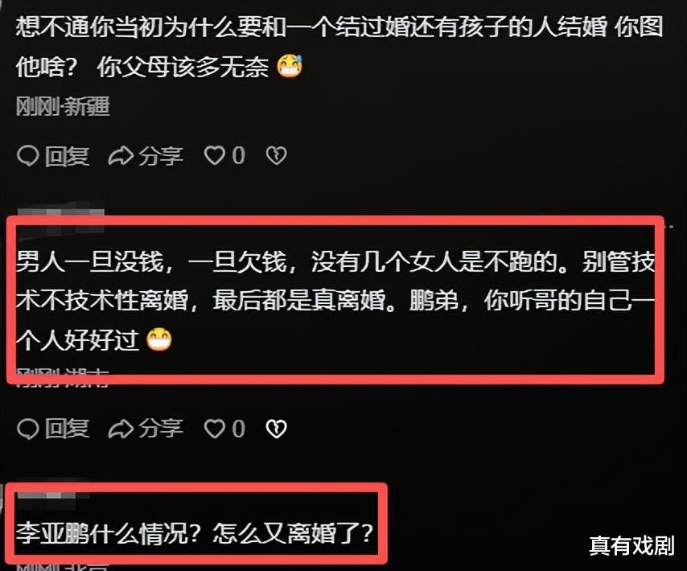This screenshot has height=571, width=687.
Task: Dislike the 男人一旦没钱 comment via the broken heart
Action: (x=277, y=429)
